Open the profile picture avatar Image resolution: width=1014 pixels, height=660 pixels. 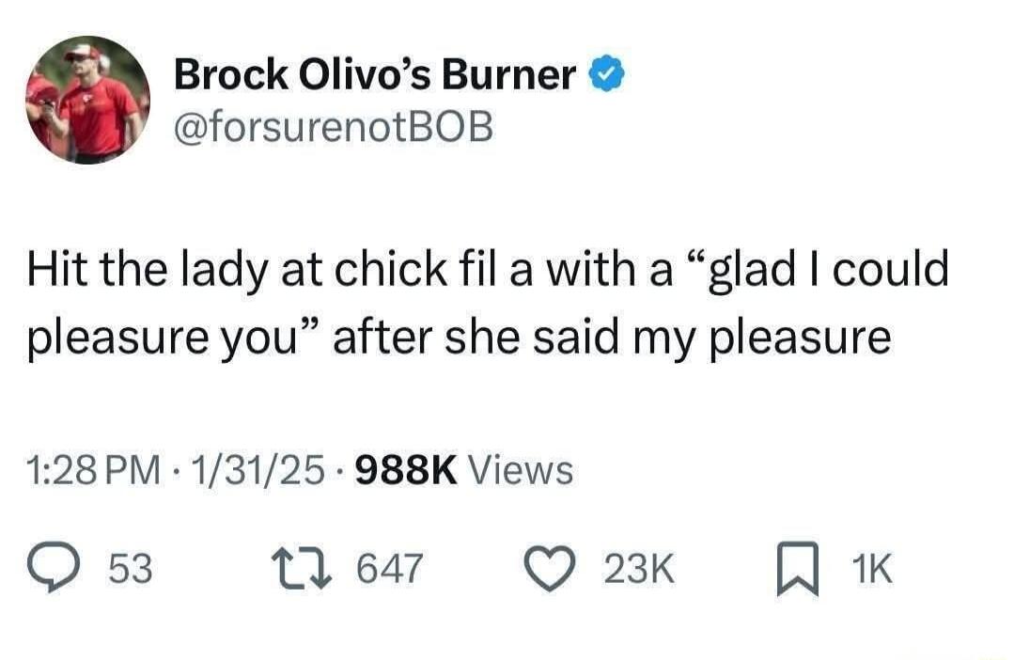86,101
